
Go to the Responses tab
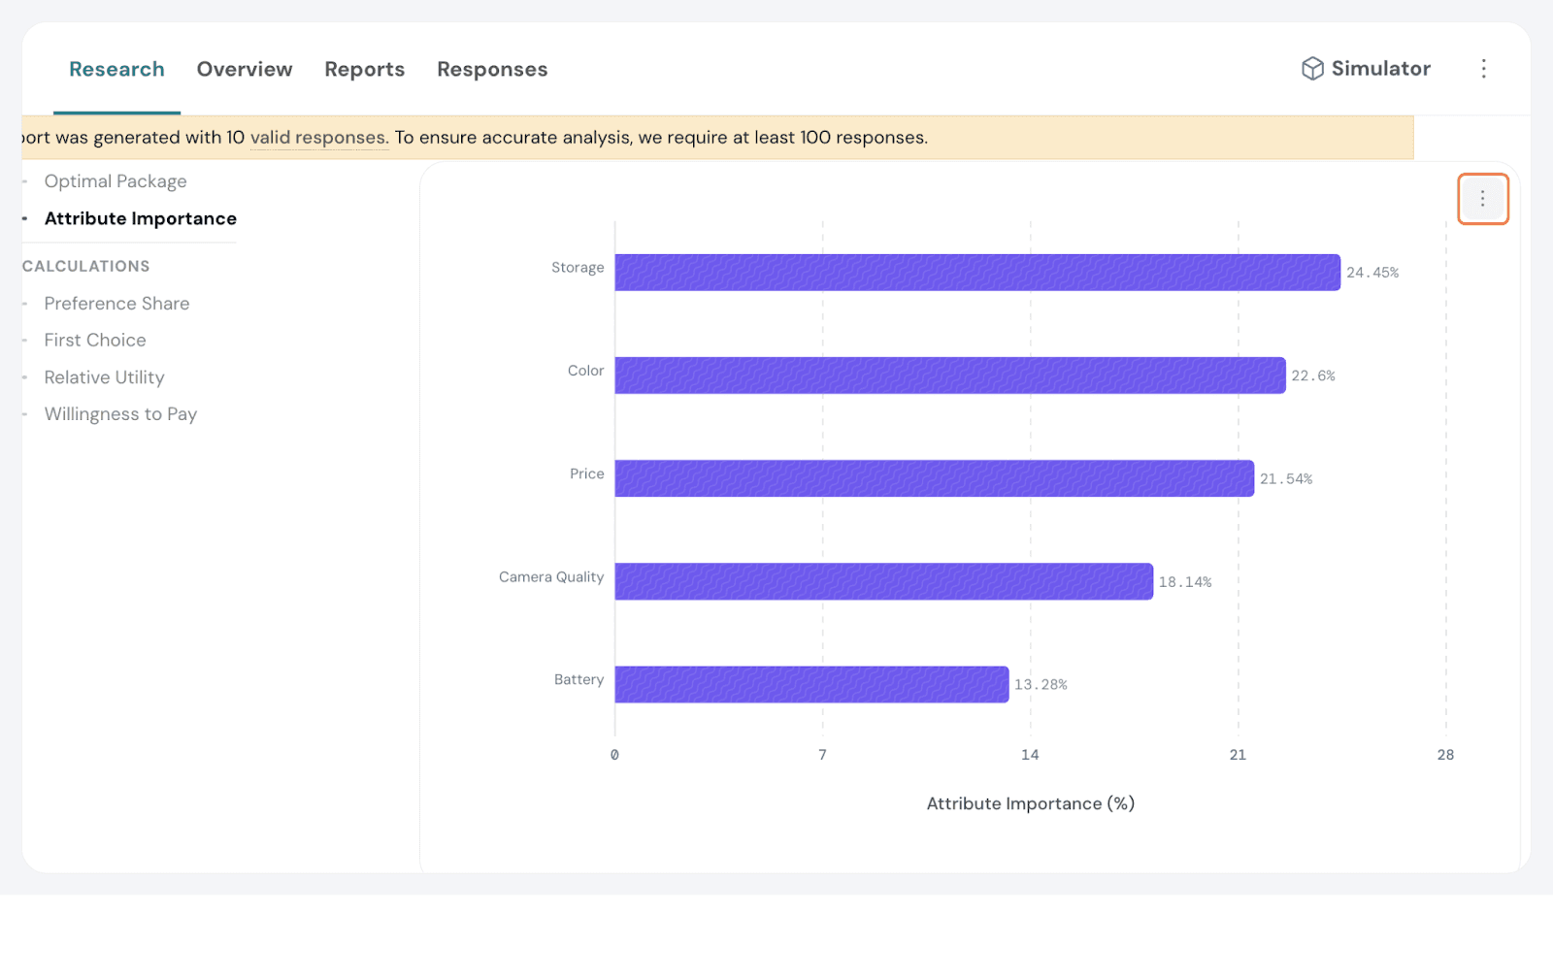click(x=492, y=70)
